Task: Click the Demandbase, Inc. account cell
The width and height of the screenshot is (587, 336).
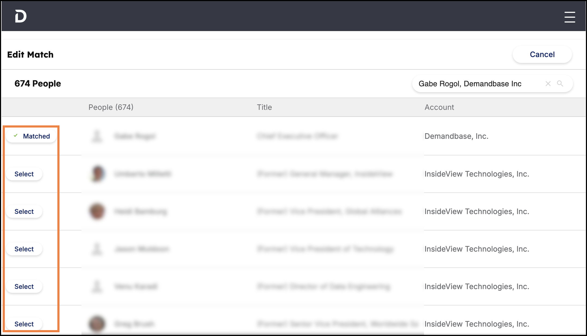Action: click(456, 136)
